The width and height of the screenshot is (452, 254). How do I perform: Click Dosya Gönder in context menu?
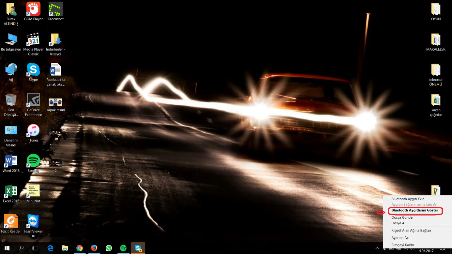pos(402,217)
